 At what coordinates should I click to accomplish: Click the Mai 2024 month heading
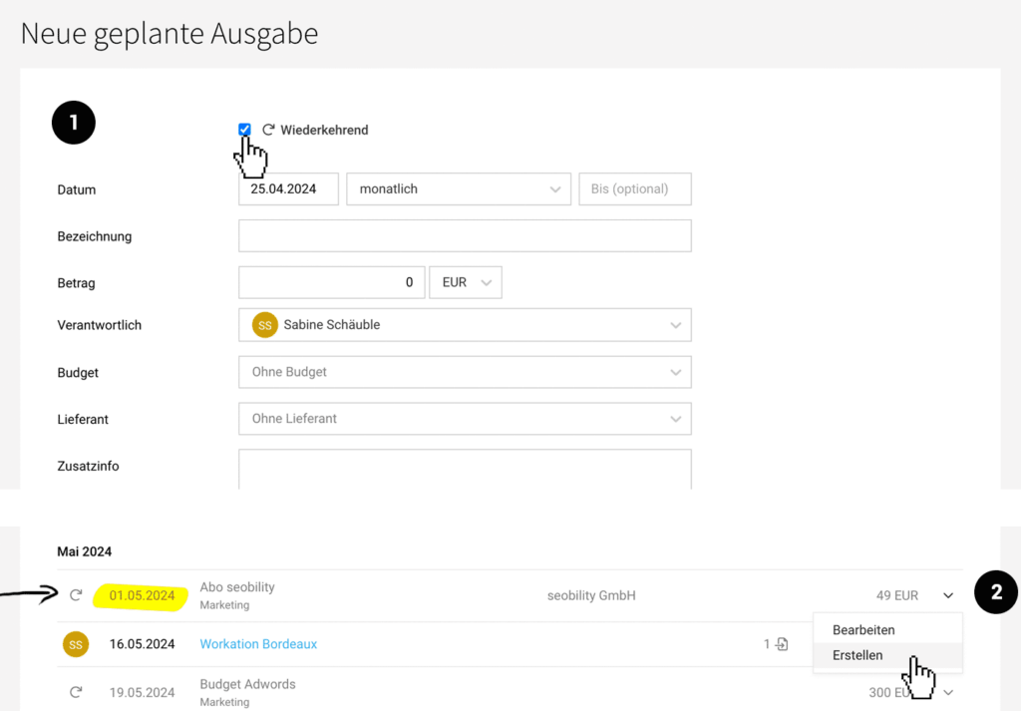[84, 551]
